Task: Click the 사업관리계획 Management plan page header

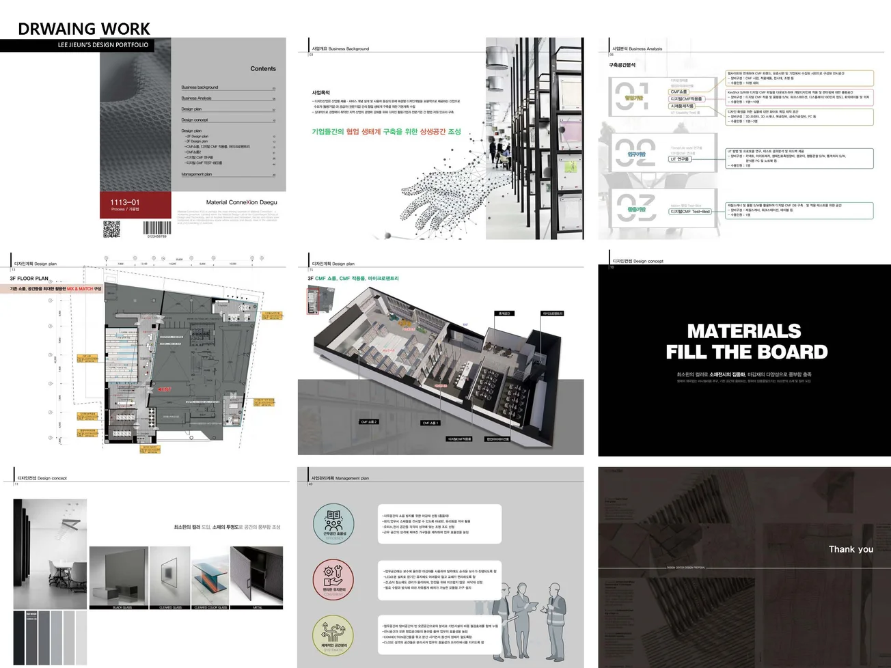Action: click(340, 478)
